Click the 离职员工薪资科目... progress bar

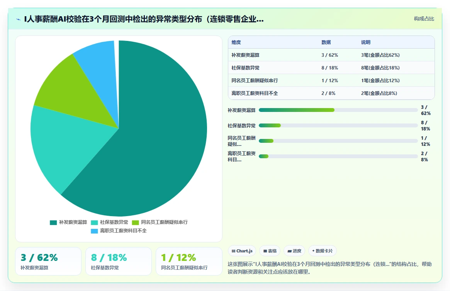[x=338, y=156]
